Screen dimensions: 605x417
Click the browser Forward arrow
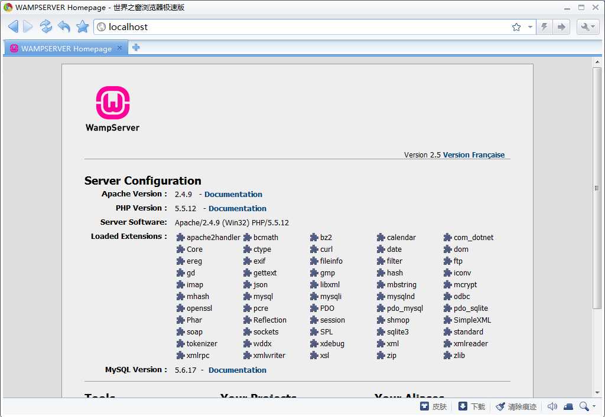coord(28,27)
